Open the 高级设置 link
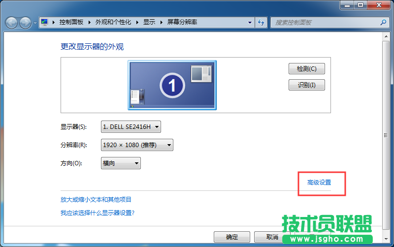 click(319, 183)
